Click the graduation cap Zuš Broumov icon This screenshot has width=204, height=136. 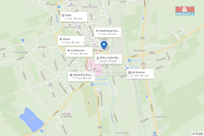click(69, 51)
